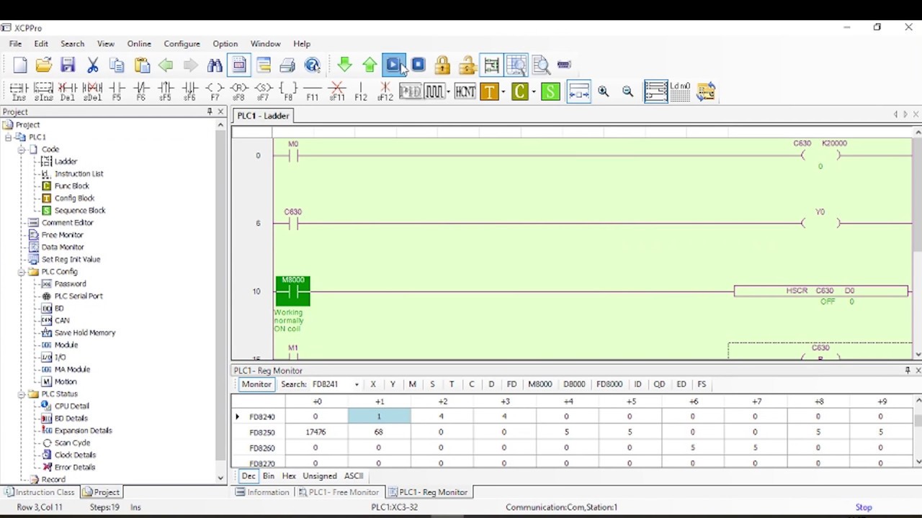Viewport: 922px width, 518px height.
Task: Select Bin display format
Action: click(269, 476)
